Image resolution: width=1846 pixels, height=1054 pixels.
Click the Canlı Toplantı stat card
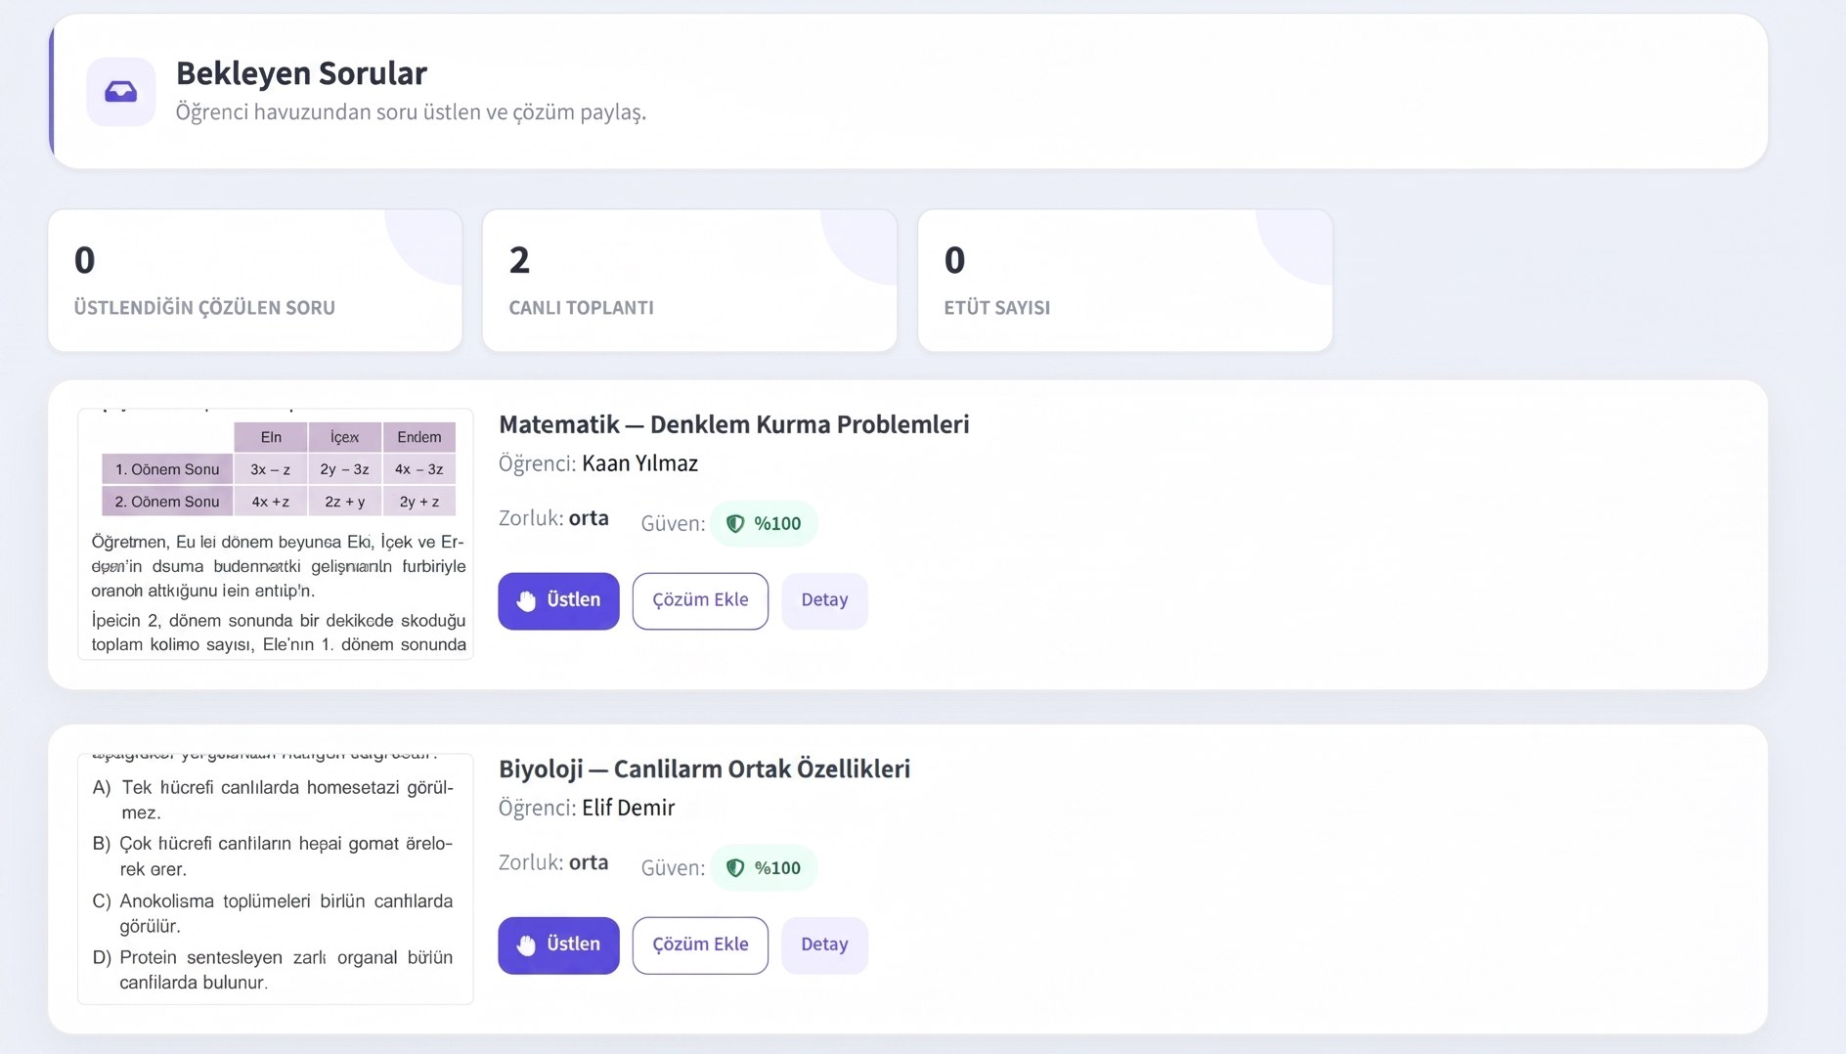[x=689, y=281]
